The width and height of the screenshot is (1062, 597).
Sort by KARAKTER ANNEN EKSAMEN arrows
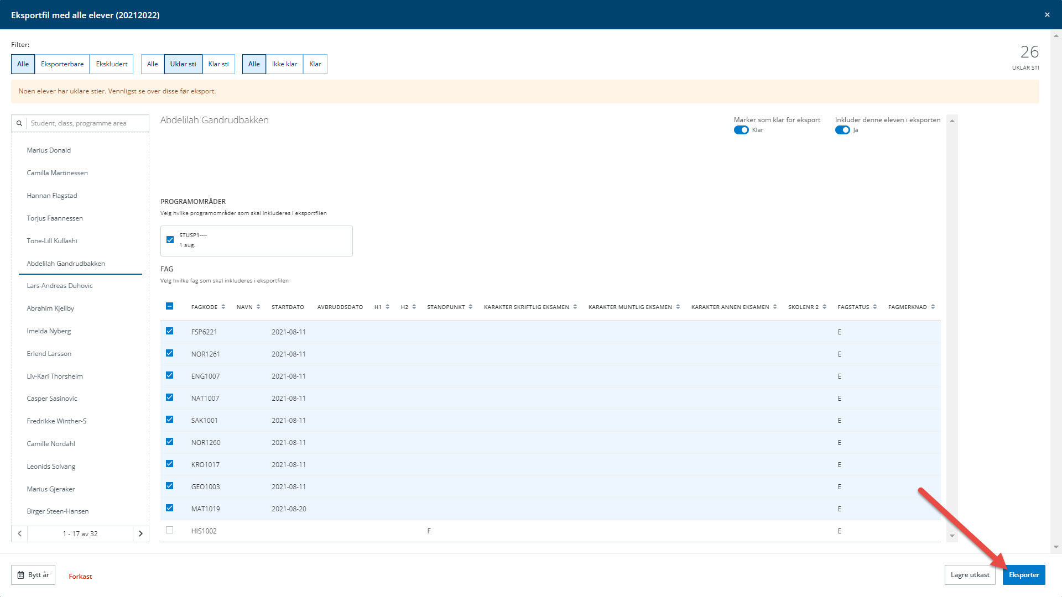tap(775, 307)
